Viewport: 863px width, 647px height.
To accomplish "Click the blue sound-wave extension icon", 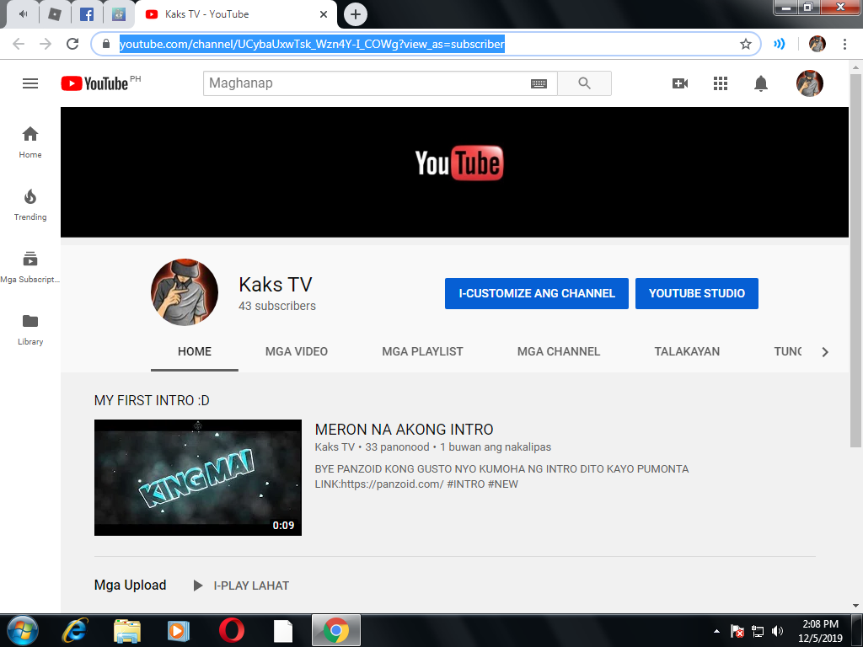I will pos(779,44).
